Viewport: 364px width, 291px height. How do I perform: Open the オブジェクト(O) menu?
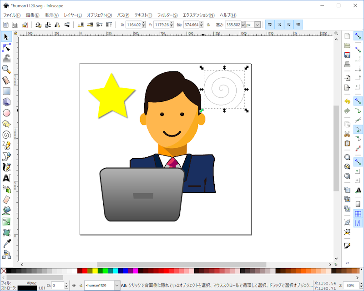pos(99,15)
